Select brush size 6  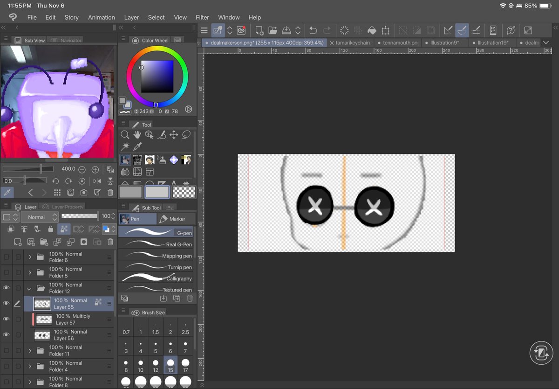pos(170,347)
